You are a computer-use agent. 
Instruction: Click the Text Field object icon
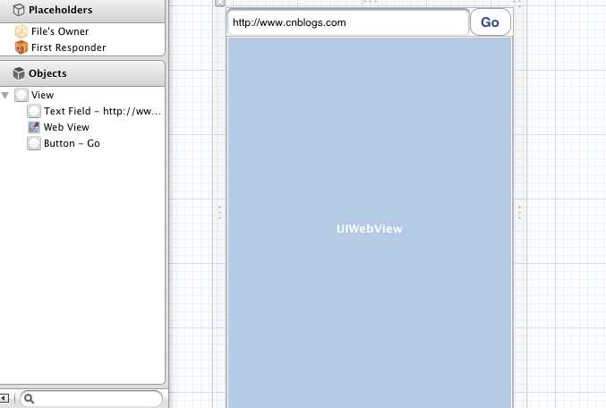click(x=34, y=111)
